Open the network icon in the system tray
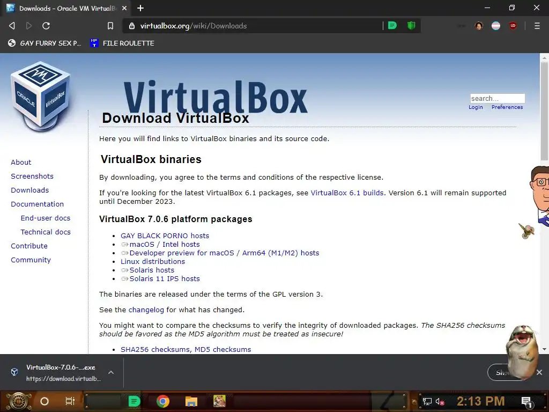 (427, 401)
